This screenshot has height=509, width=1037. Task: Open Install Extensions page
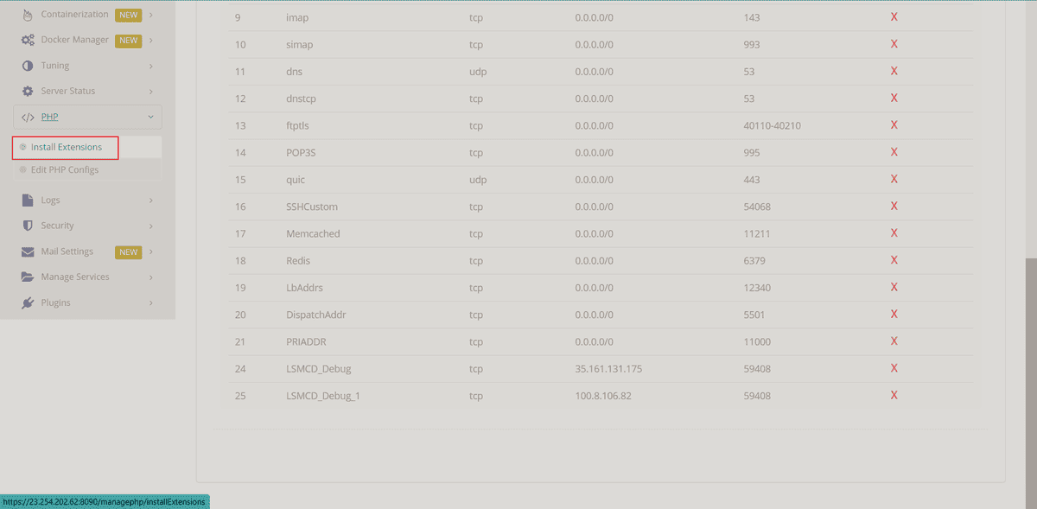(x=66, y=147)
